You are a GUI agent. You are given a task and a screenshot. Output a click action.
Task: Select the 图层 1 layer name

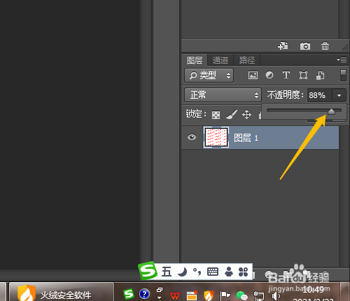246,138
